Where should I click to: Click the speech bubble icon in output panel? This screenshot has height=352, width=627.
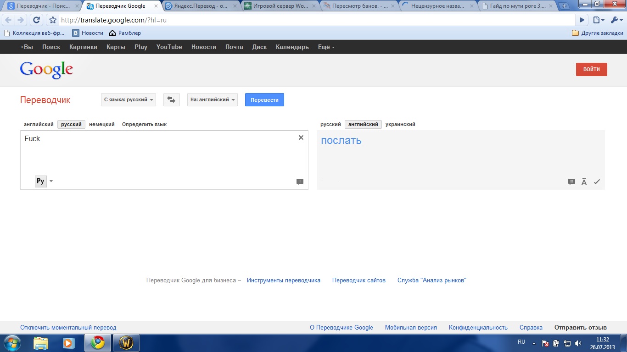[x=571, y=182]
